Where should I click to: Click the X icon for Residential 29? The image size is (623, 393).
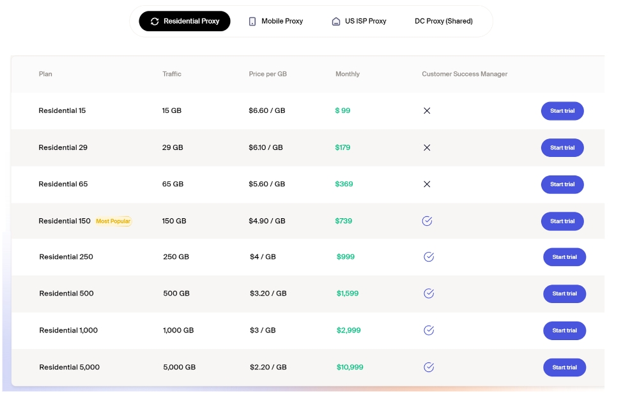pos(427,147)
